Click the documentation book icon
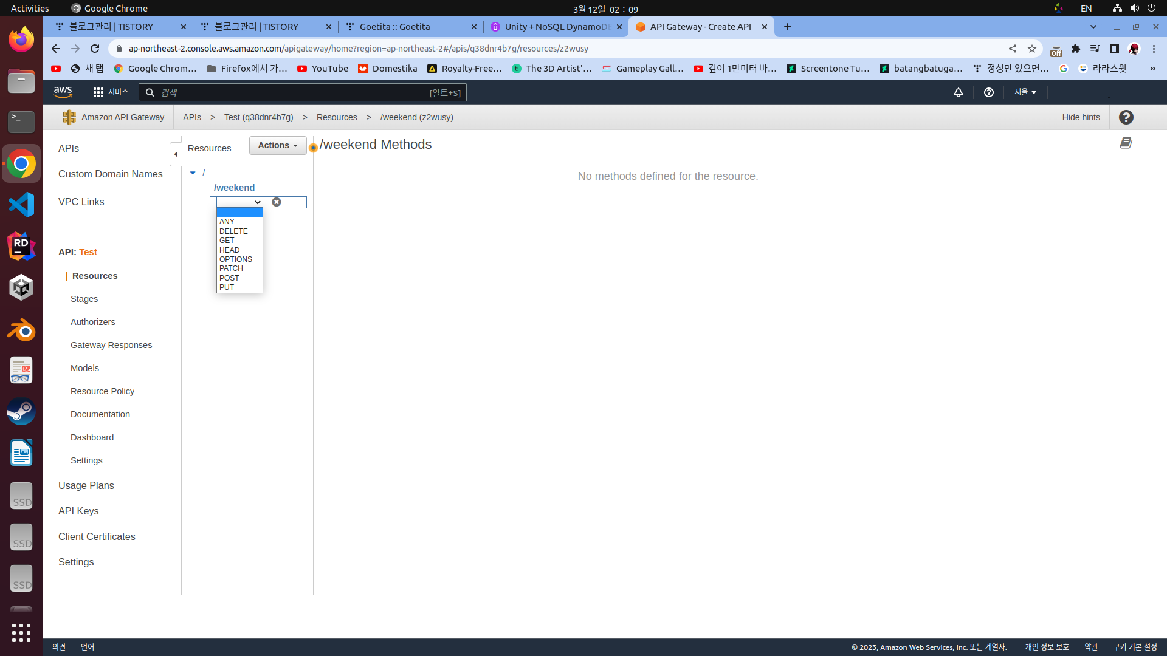 1126,143
